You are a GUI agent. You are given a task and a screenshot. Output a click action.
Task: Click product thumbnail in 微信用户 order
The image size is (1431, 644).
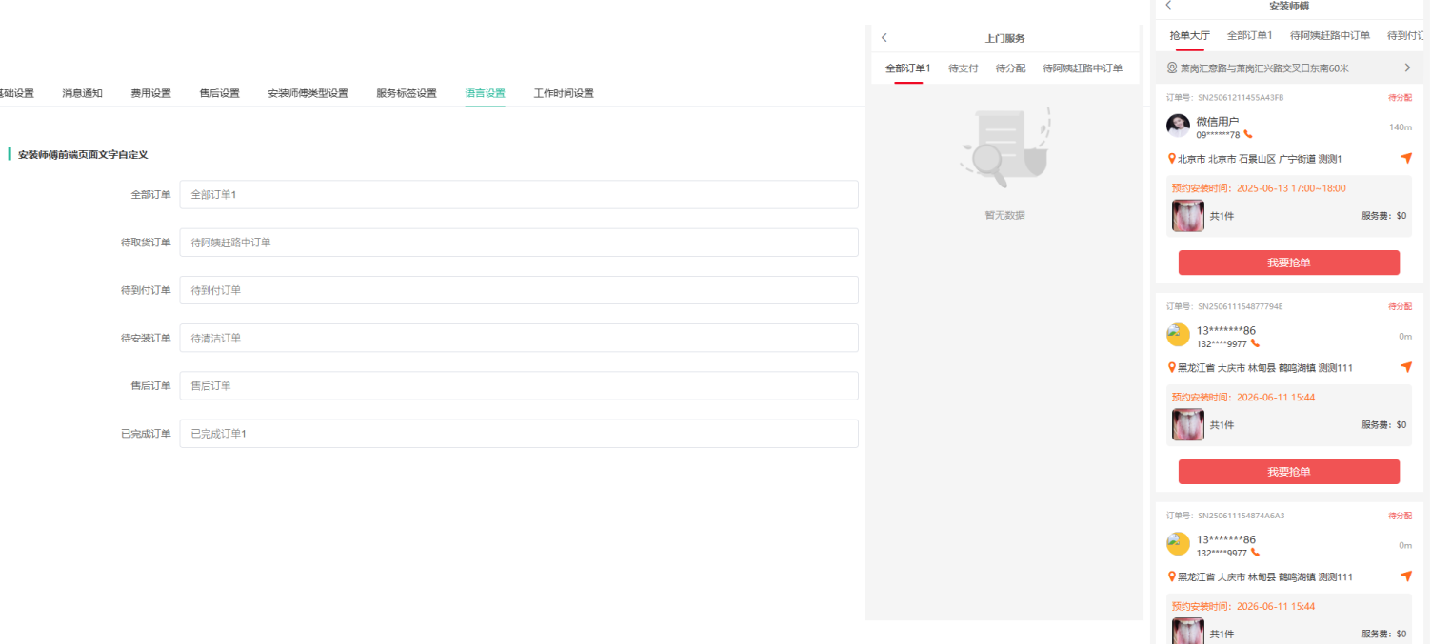[1187, 216]
